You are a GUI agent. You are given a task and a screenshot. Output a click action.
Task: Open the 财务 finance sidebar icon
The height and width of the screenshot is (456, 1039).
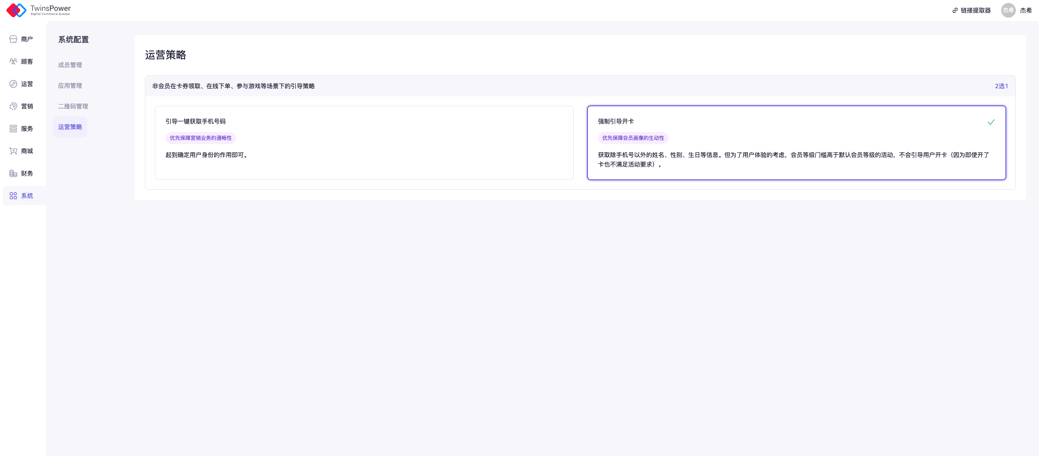pyautogui.click(x=13, y=173)
